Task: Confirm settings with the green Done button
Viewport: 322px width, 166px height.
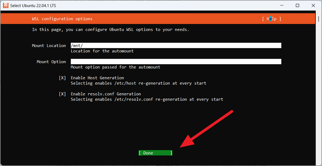Action: click(x=156, y=153)
